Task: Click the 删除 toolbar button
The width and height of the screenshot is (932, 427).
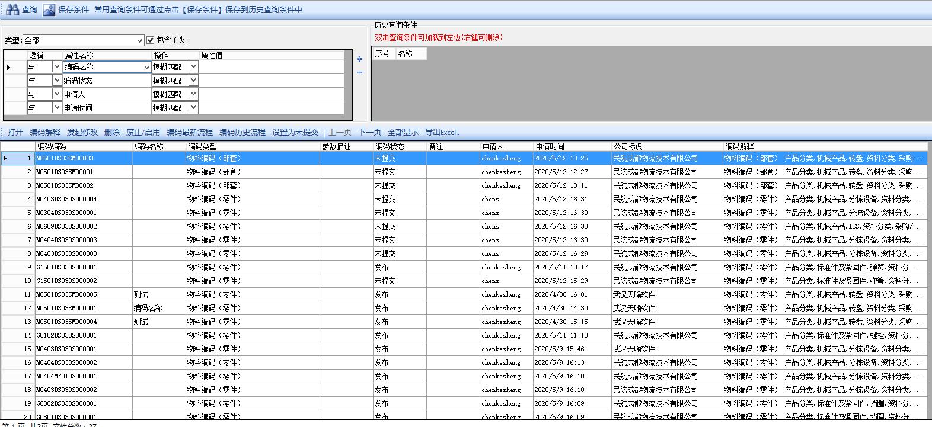Action: point(112,132)
